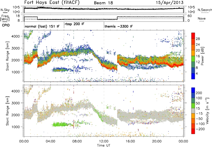The width and height of the screenshot is (212, 147).
Task: Click the date '15/Apr/2013'
Action: tap(170, 3)
